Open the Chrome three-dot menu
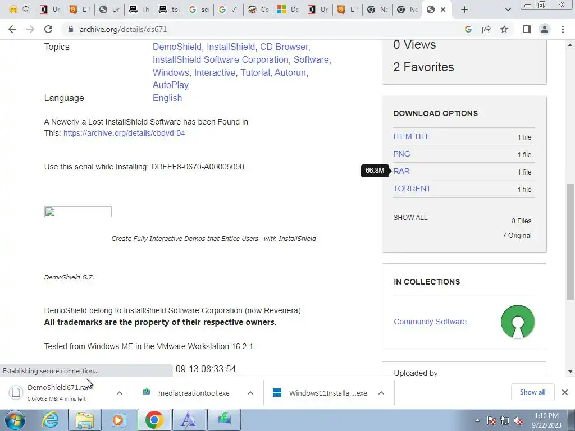Viewport: 575px width, 431px height. [x=563, y=29]
